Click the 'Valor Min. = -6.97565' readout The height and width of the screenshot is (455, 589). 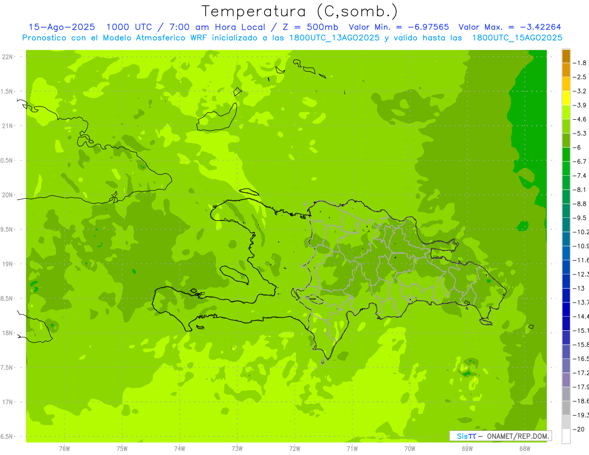(399, 27)
